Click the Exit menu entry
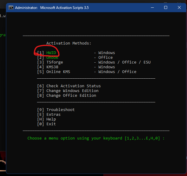 [46, 124]
